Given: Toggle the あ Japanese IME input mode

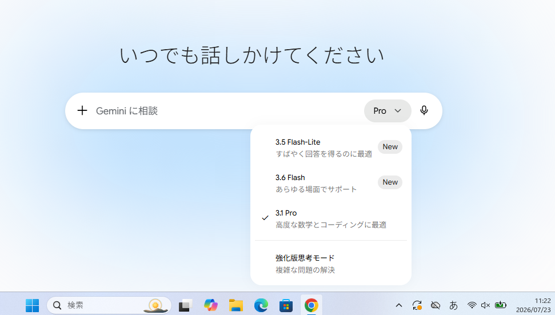Looking at the screenshot, I should point(453,305).
